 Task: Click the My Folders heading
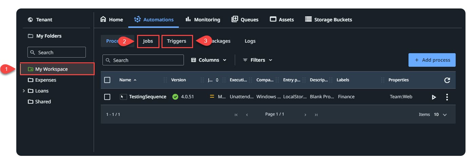pos(45,36)
